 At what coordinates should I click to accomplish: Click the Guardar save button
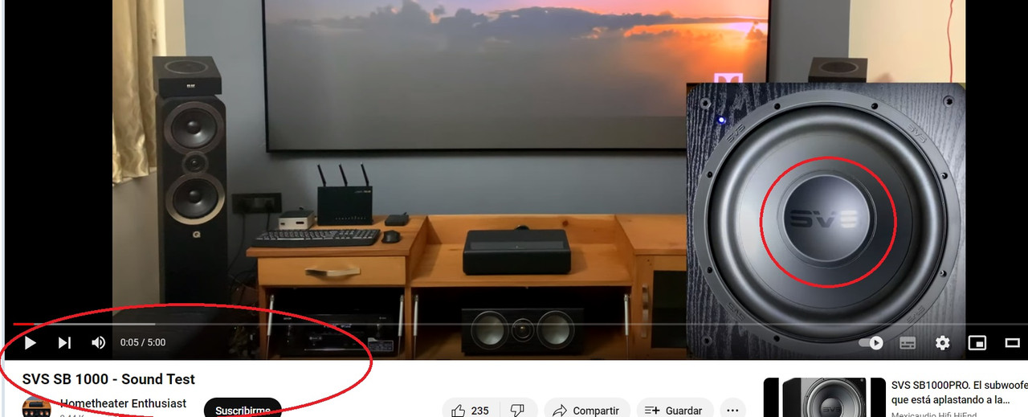tap(675, 410)
